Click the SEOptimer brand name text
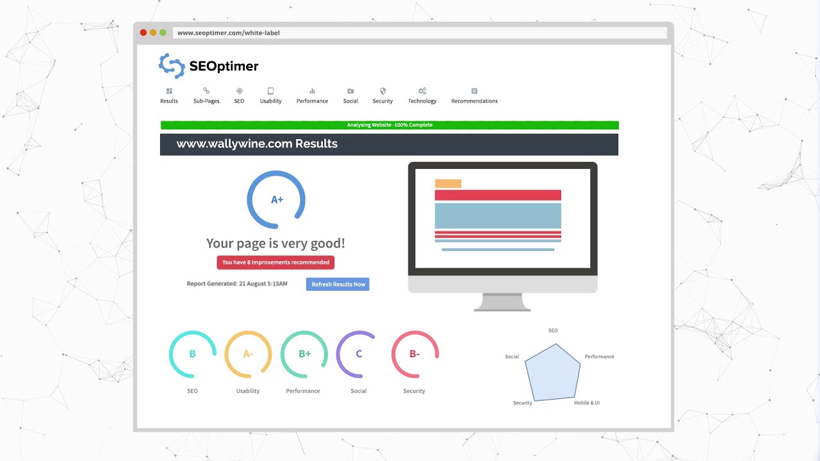This screenshot has width=820, height=461. (x=224, y=66)
